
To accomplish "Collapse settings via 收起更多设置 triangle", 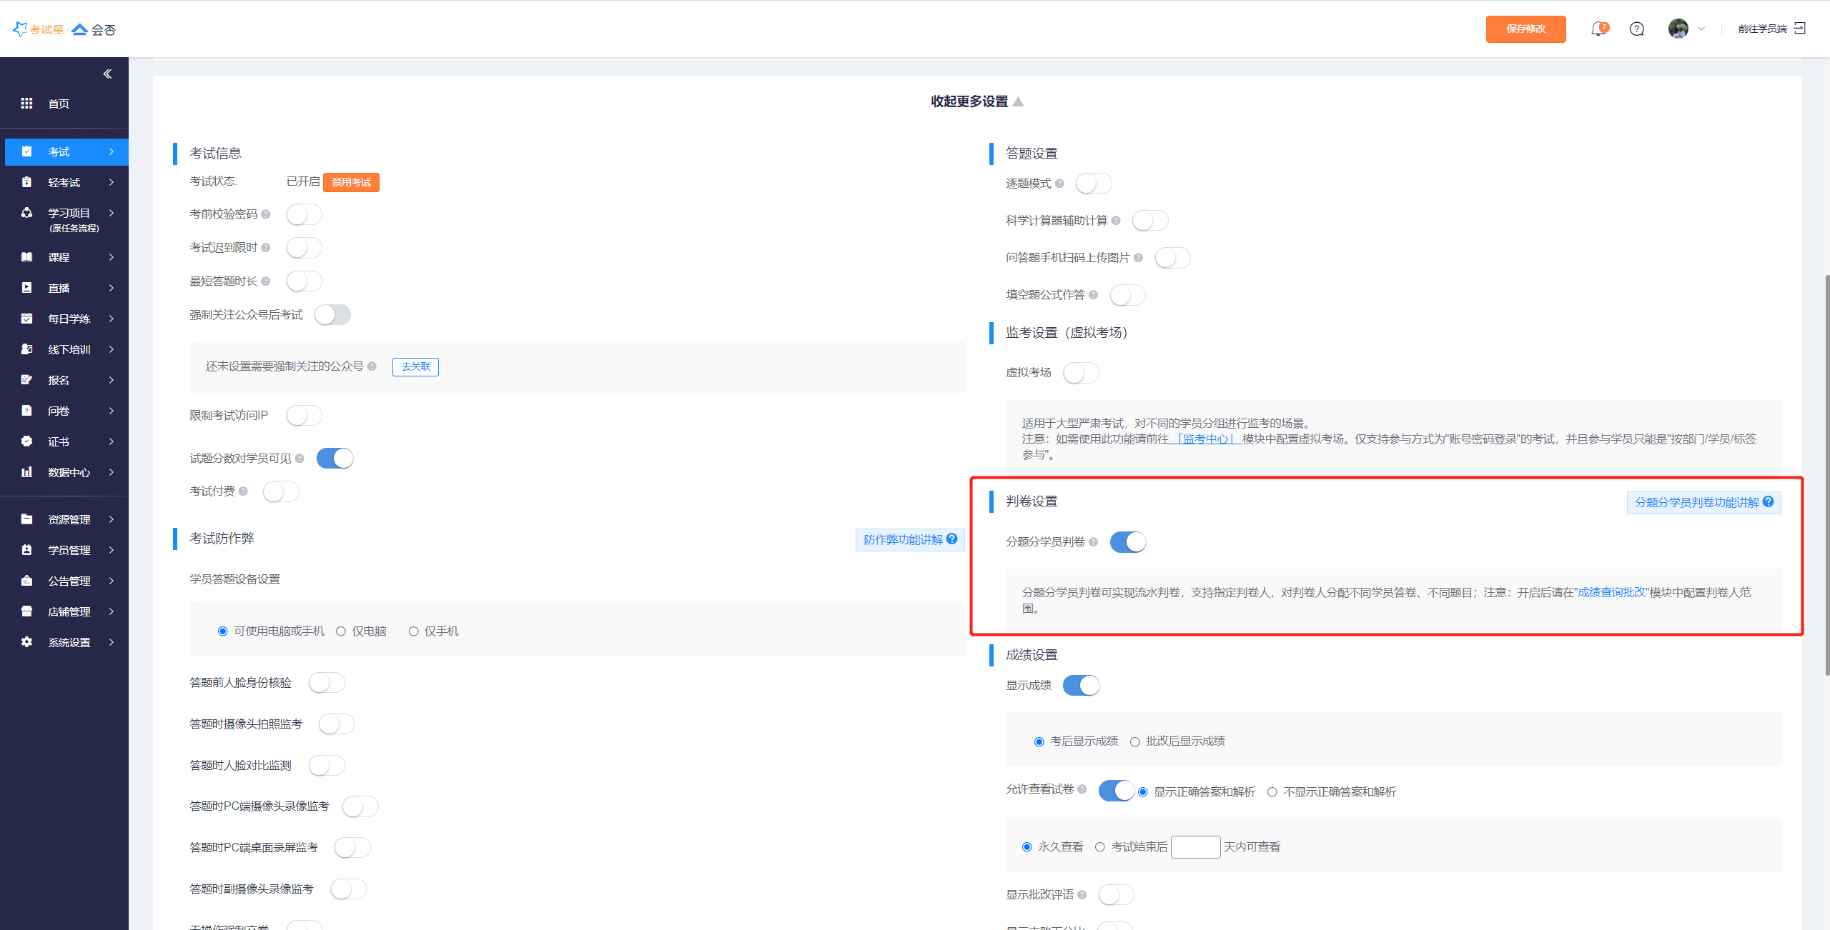I will click(x=1019, y=102).
